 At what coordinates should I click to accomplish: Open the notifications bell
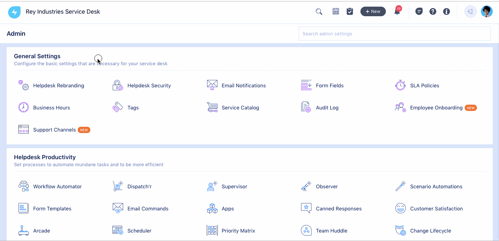pyautogui.click(x=397, y=12)
